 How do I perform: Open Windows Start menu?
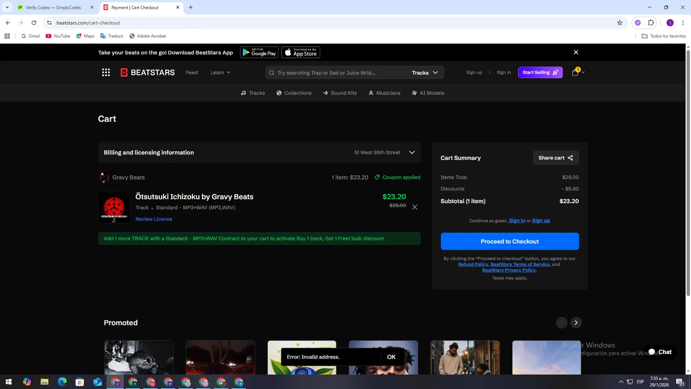[x=8, y=382]
